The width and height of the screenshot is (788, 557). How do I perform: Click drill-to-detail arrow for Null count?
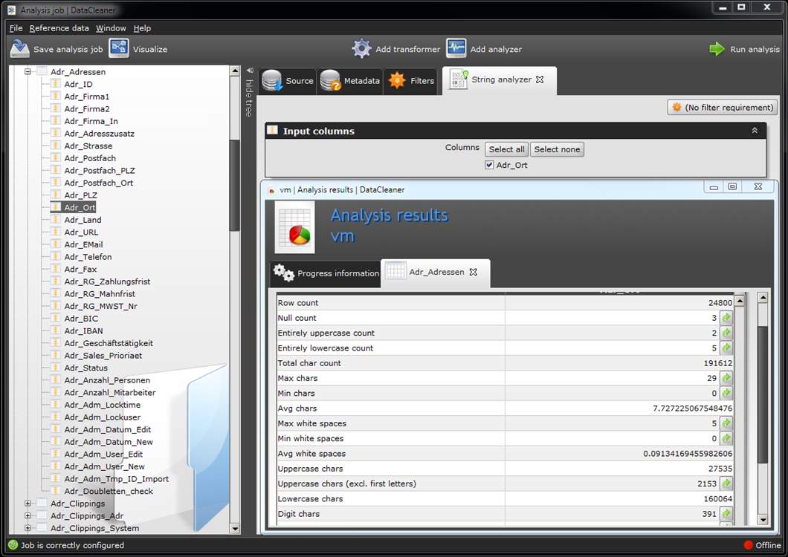tap(726, 318)
